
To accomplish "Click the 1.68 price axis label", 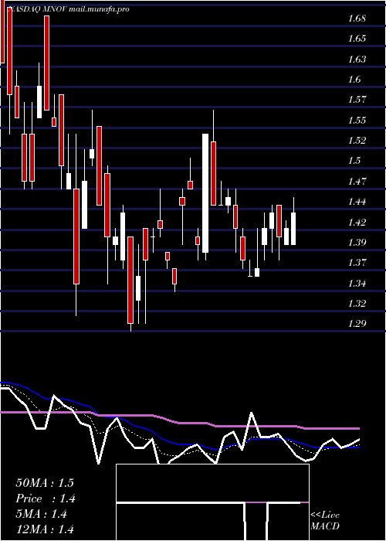I will pyautogui.click(x=357, y=19).
